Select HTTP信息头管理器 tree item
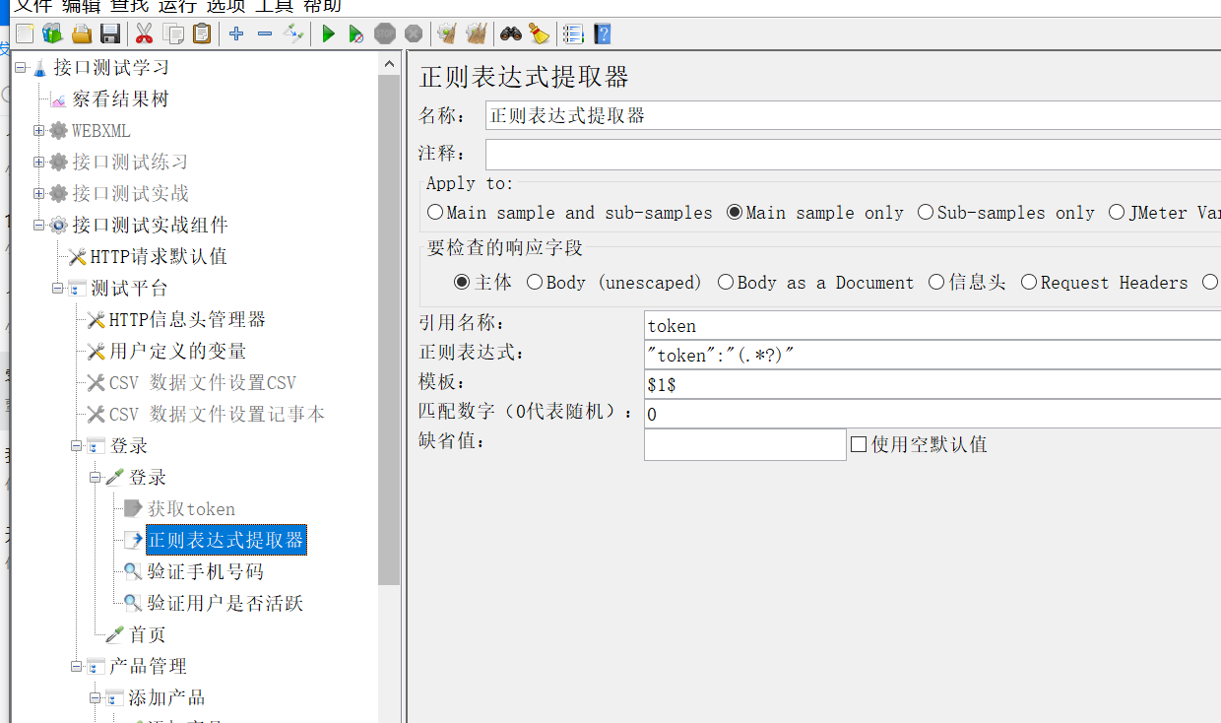 click(x=187, y=320)
